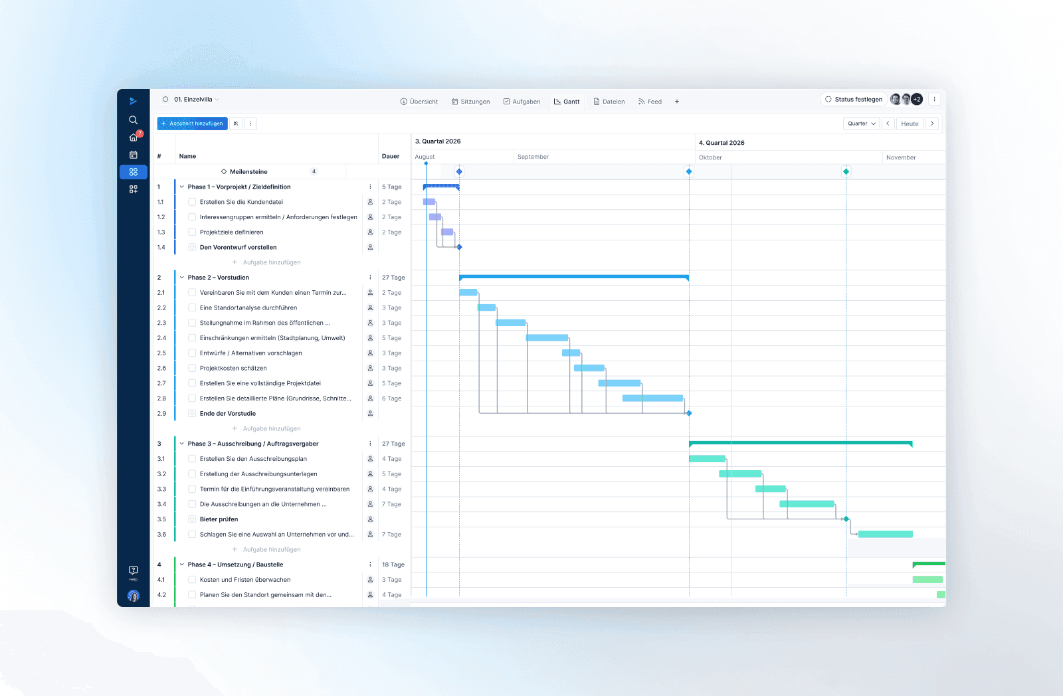Add a new tab with plus icon
The height and width of the screenshot is (696, 1063).
tap(677, 102)
